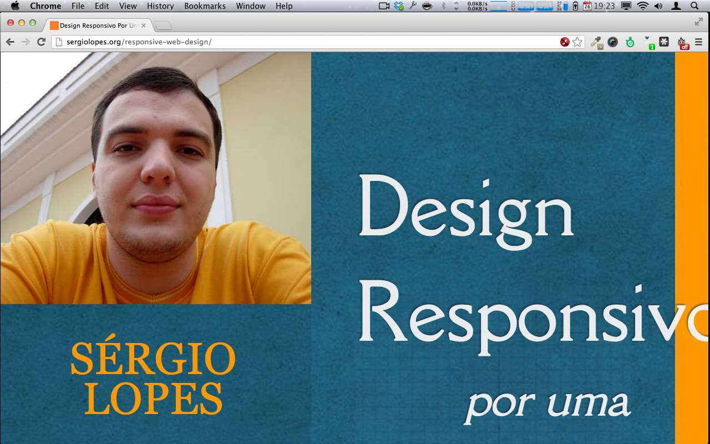Click the CPU activity meter in the menu bar
Image resolution: width=710 pixels, height=444 pixels.
527,6
